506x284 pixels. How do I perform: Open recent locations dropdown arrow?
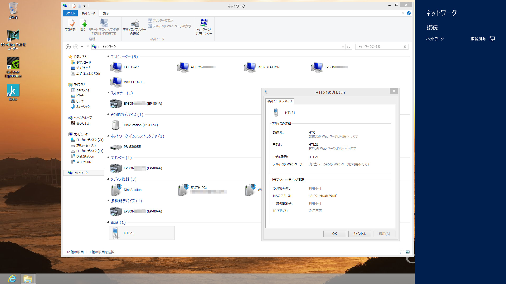point(82,47)
